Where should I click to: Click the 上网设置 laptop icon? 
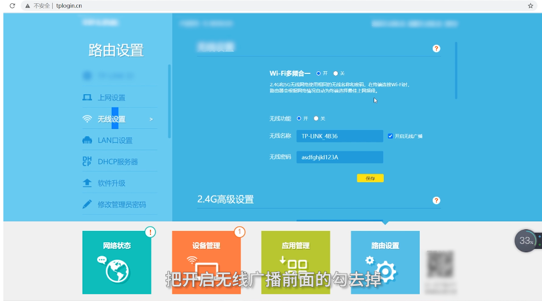pos(87,98)
